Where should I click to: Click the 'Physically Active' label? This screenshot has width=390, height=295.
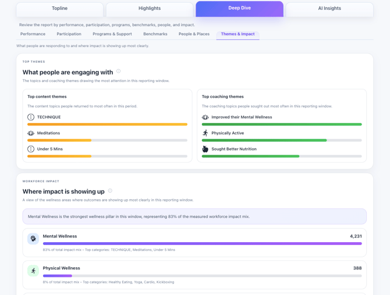pyautogui.click(x=228, y=133)
